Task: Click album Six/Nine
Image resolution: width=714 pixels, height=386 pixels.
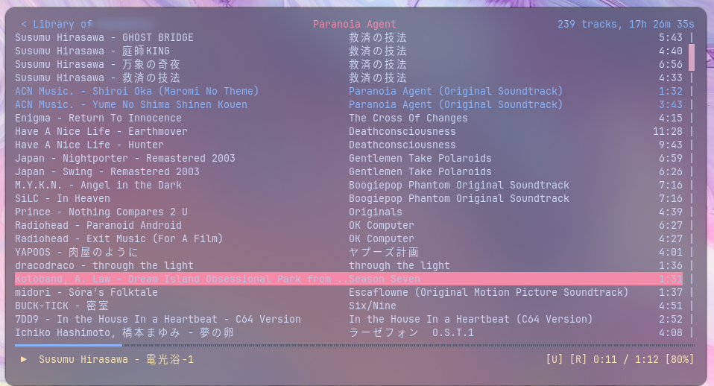Action: (x=373, y=306)
